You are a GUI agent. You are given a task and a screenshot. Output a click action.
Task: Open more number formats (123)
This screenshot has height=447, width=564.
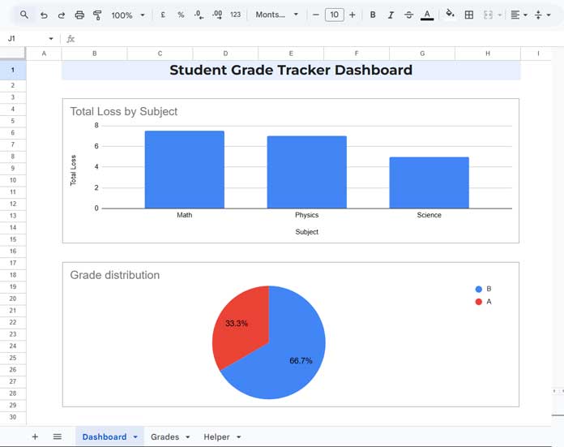(x=235, y=15)
